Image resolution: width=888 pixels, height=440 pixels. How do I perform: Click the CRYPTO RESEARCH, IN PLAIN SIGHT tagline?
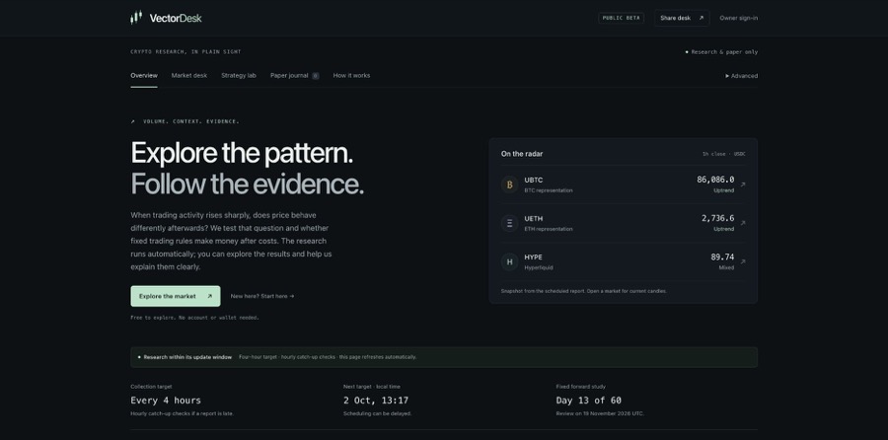click(x=185, y=52)
